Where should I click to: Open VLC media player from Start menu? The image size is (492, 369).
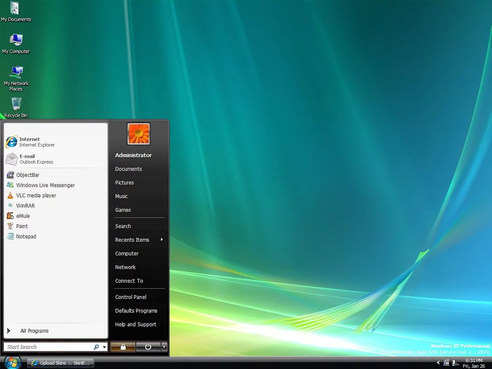pos(36,196)
